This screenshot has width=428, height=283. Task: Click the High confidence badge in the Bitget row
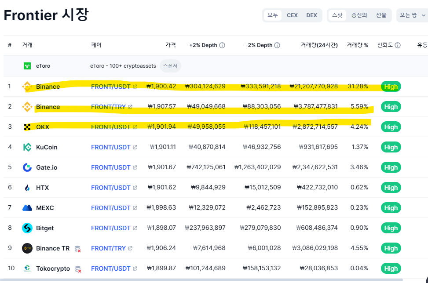point(391,228)
